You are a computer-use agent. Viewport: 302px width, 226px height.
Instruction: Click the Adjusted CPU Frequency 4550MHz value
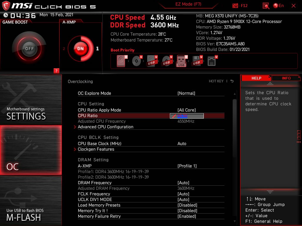pyautogui.click(x=186, y=121)
